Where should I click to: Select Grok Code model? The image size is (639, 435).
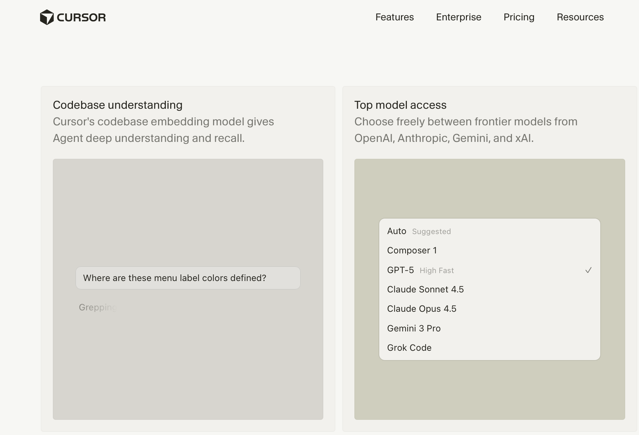click(x=489, y=348)
